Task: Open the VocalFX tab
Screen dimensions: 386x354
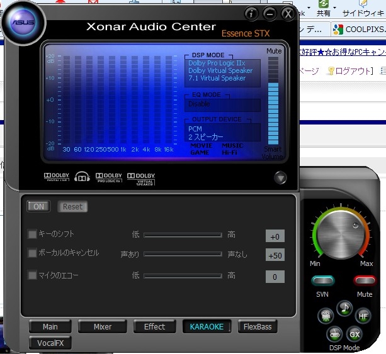Action: [50, 343]
